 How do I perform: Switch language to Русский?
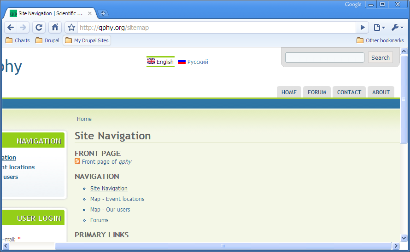point(193,62)
